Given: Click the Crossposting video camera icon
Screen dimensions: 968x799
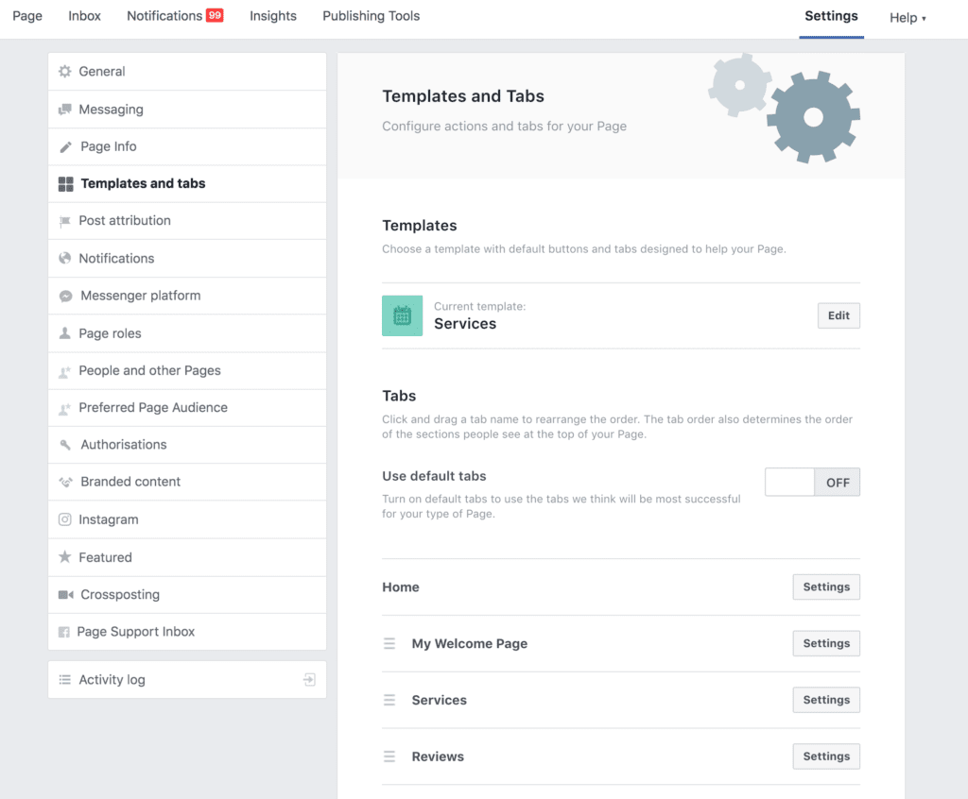Looking at the screenshot, I should click(x=63, y=594).
